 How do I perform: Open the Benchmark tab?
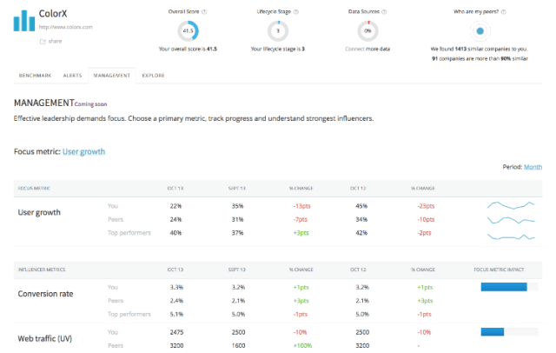(36, 76)
